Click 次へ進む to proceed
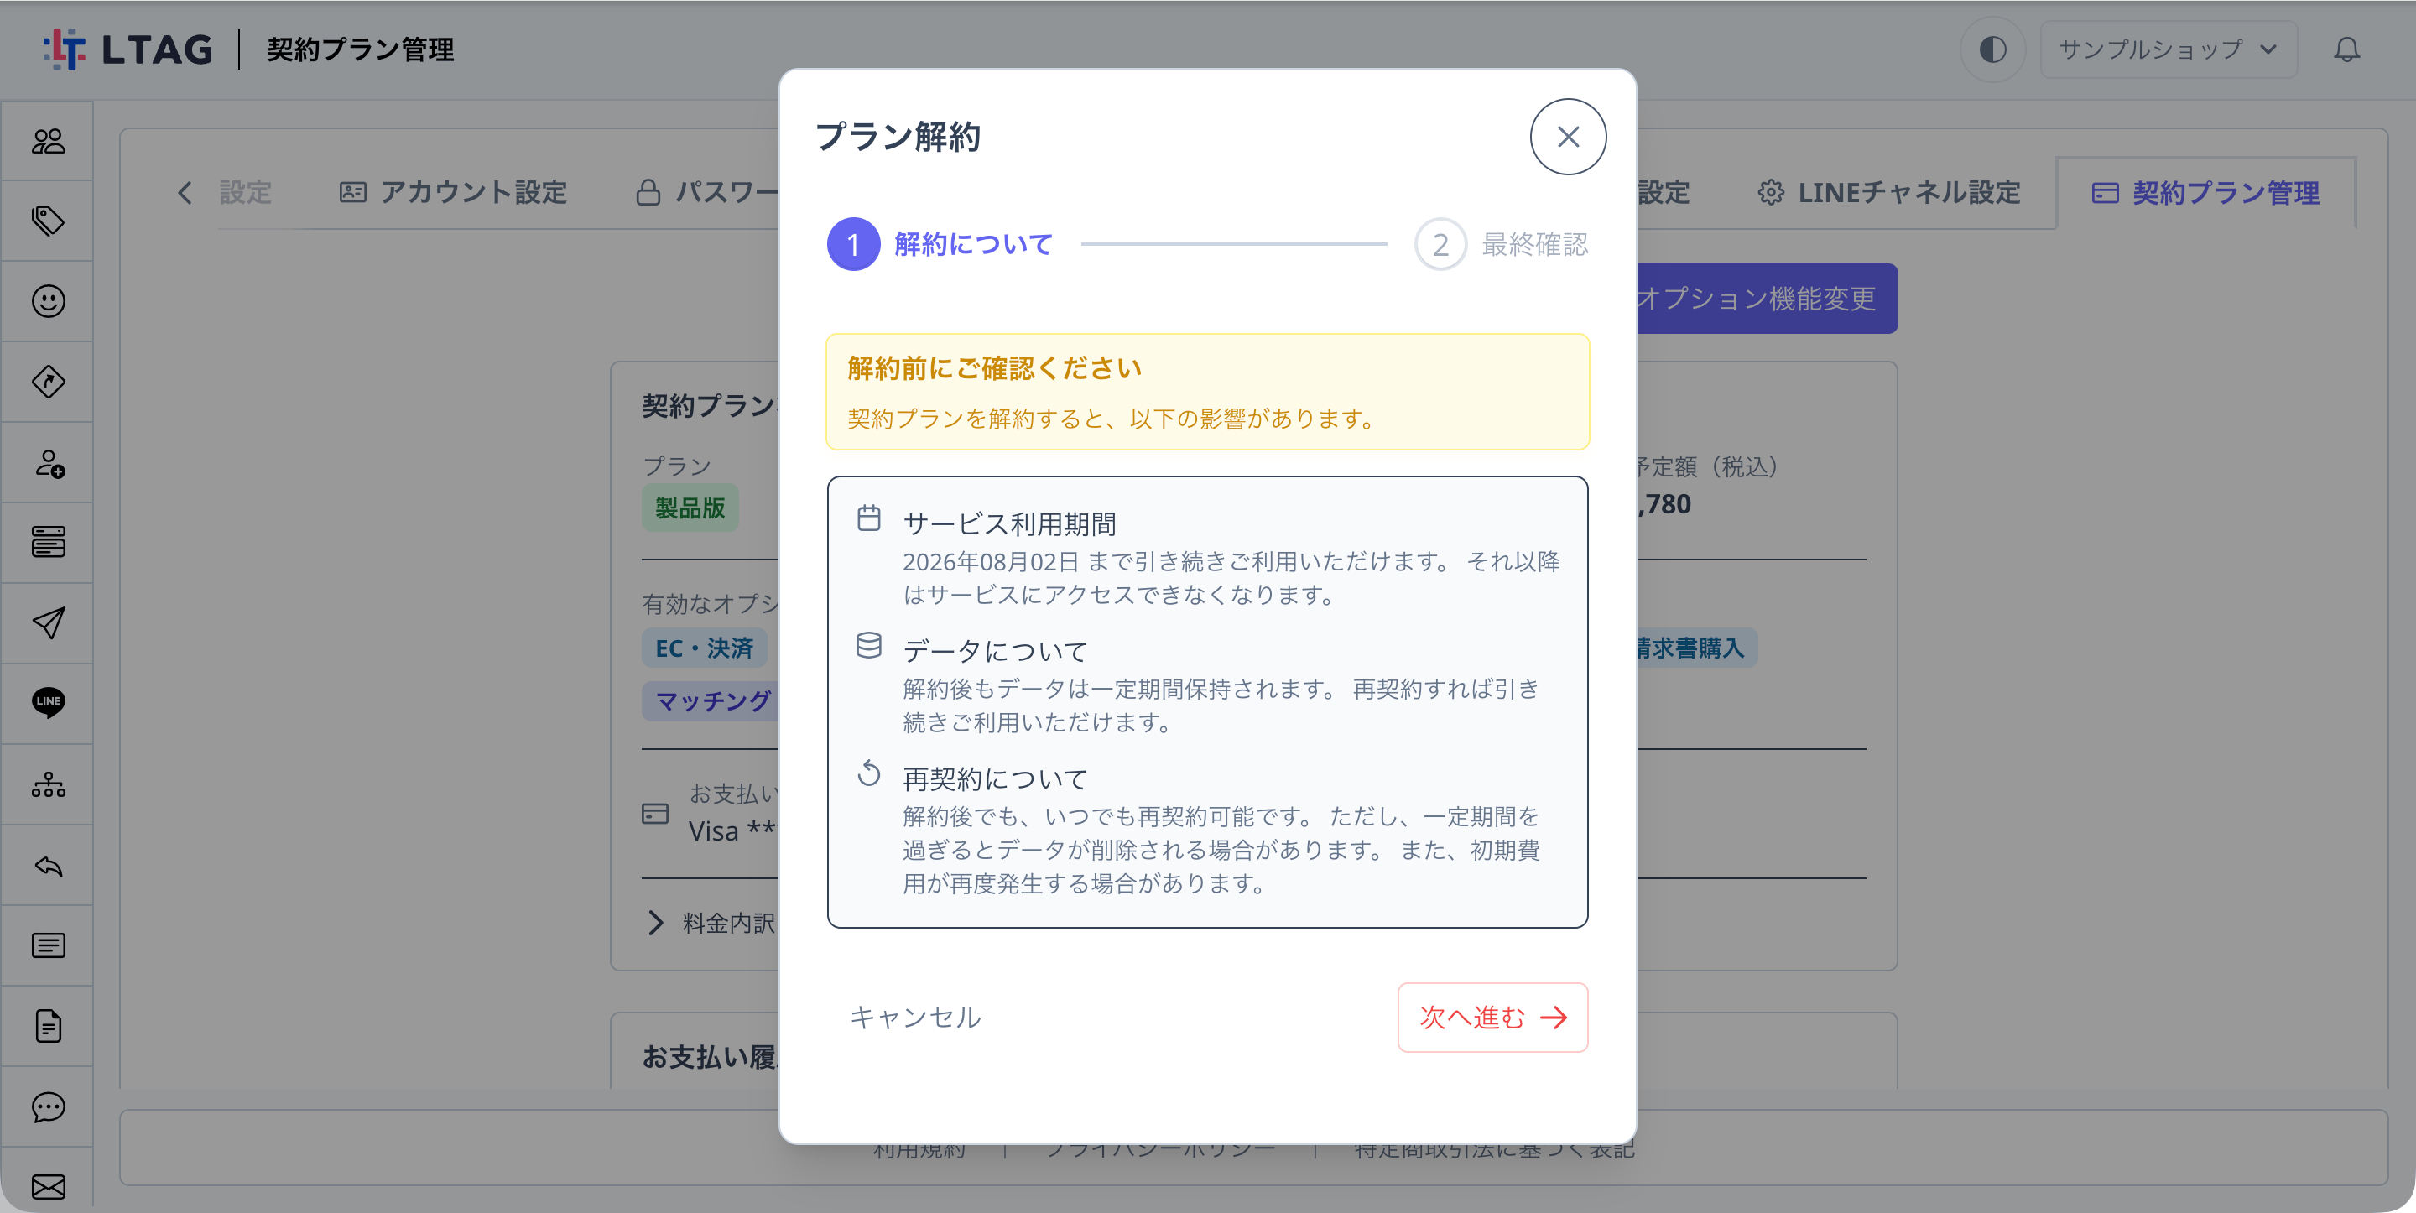The height and width of the screenshot is (1213, 2416). click(1492, 1017)
